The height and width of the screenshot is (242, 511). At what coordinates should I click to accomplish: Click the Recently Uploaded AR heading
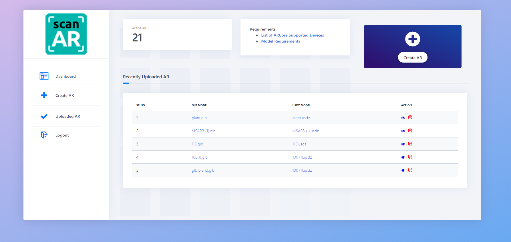point(146,77)
